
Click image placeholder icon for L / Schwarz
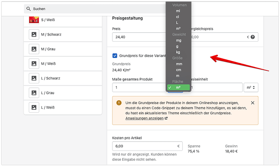pyautogui.click(x=34, y=78)
